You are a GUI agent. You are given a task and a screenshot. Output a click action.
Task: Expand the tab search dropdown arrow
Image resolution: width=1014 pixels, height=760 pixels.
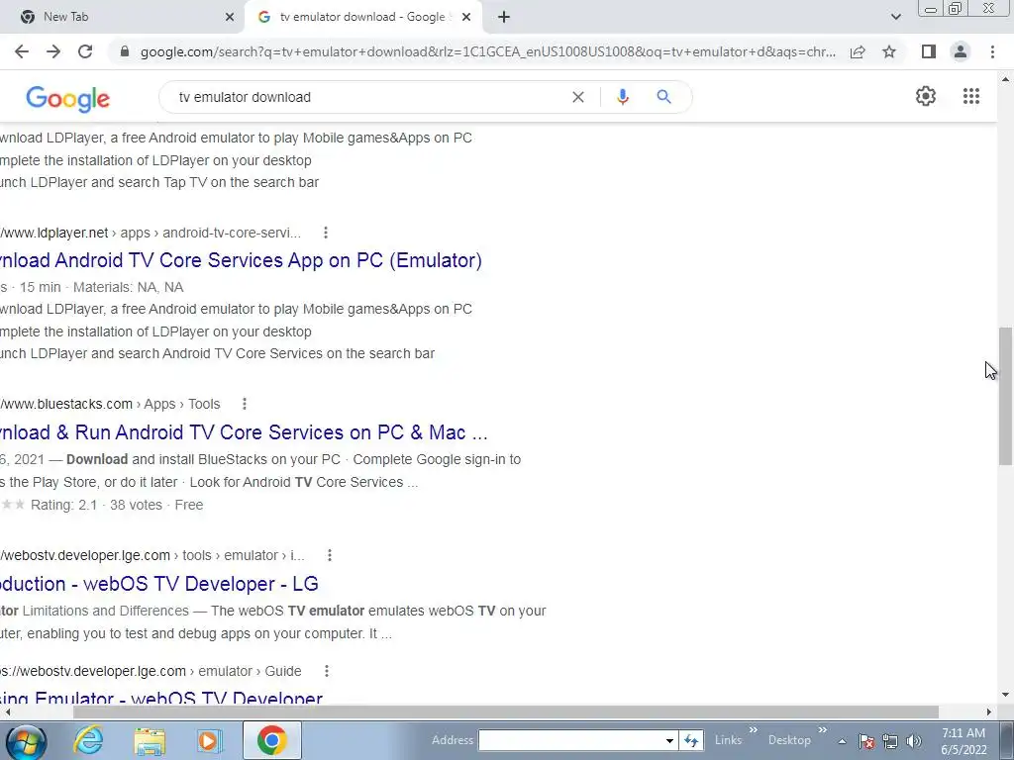(895, 17)
